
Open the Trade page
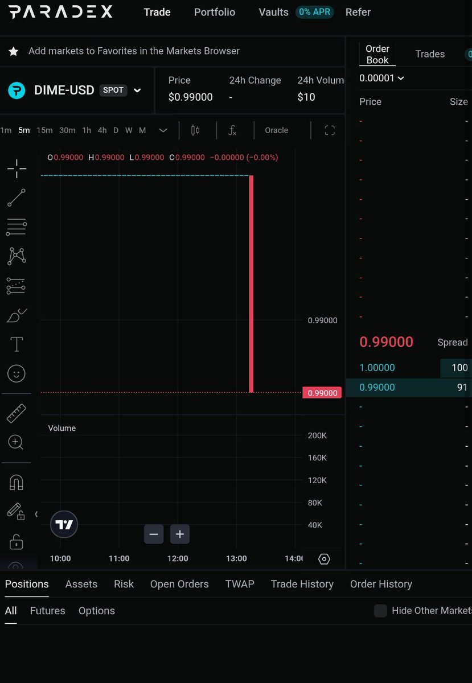[x=157, y=12]
